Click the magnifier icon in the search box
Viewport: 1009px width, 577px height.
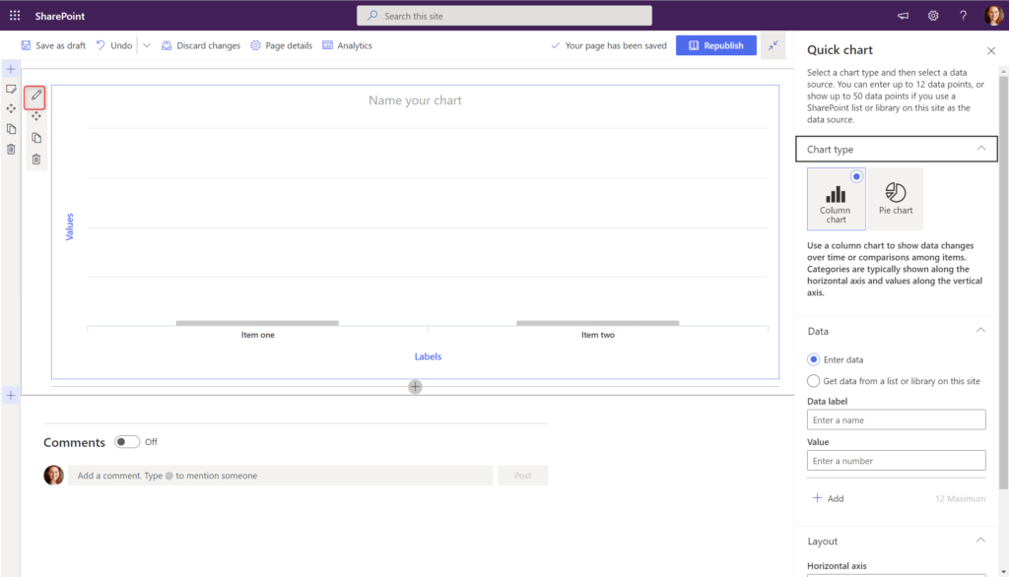point(372,16)
